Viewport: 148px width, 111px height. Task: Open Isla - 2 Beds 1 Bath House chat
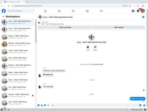click(x=17, y=88)
